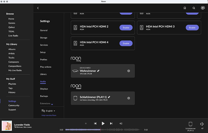
Task: Skip to next track
Action: tap(111, 123)
